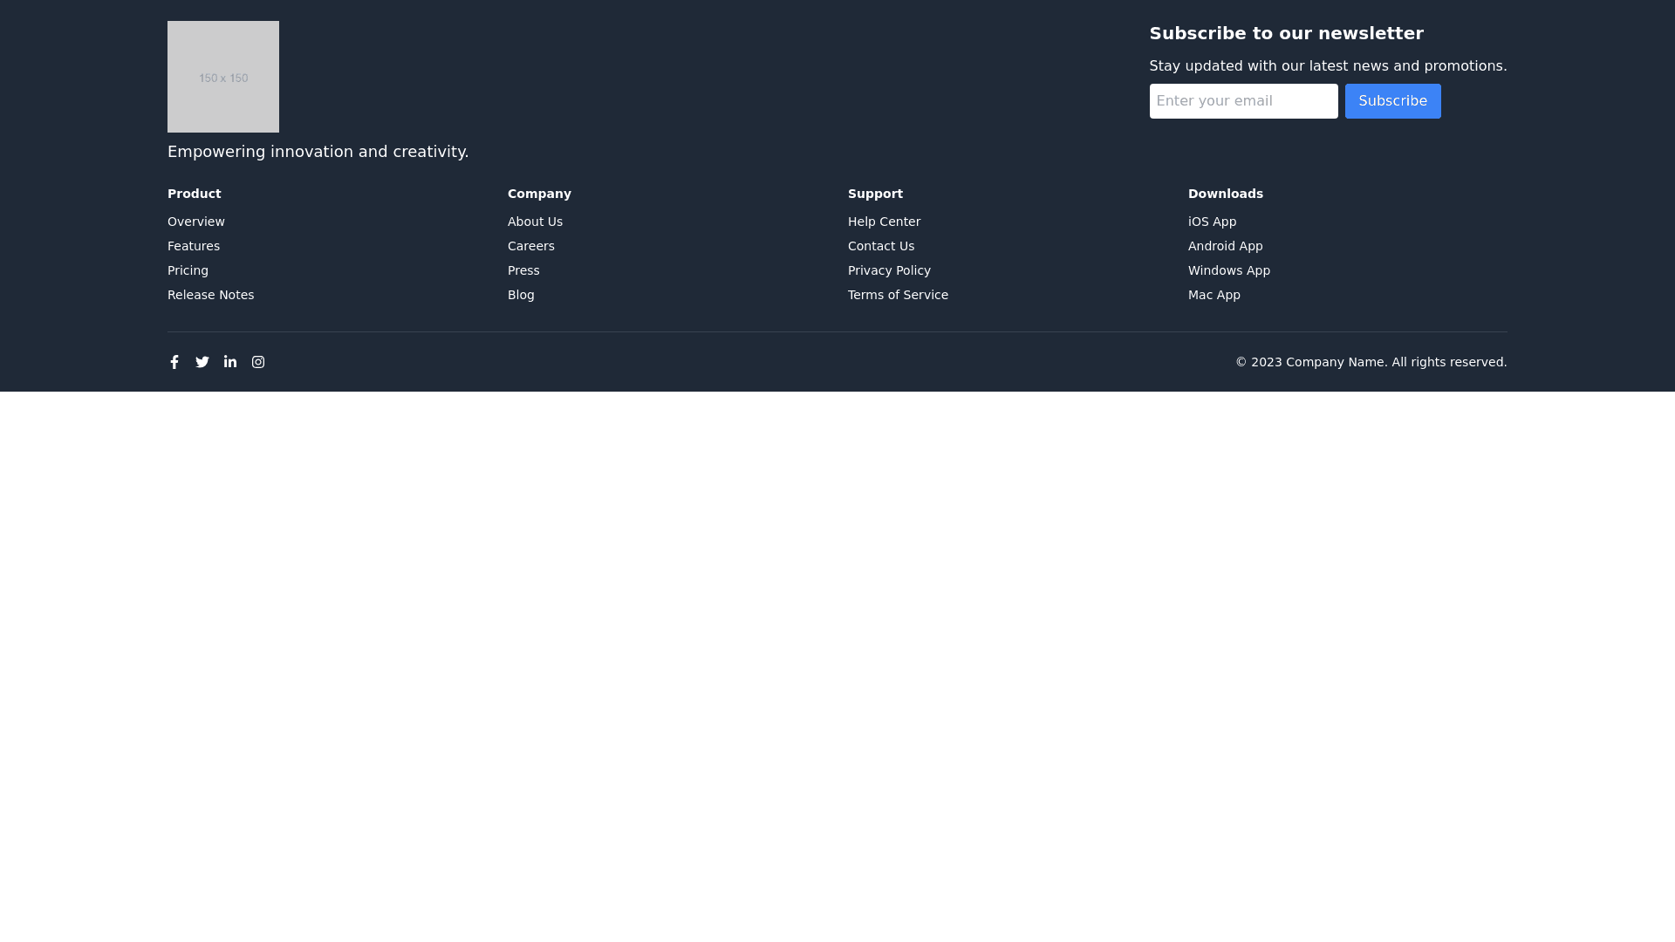Image resolution: width=1675 pixels, height=942 pixels.
Task: Select the iOS App download link
Action: click(1212, 222)
